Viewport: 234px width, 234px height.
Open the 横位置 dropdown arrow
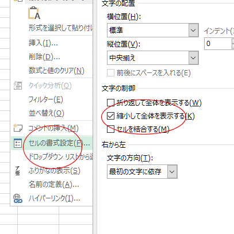193,30
